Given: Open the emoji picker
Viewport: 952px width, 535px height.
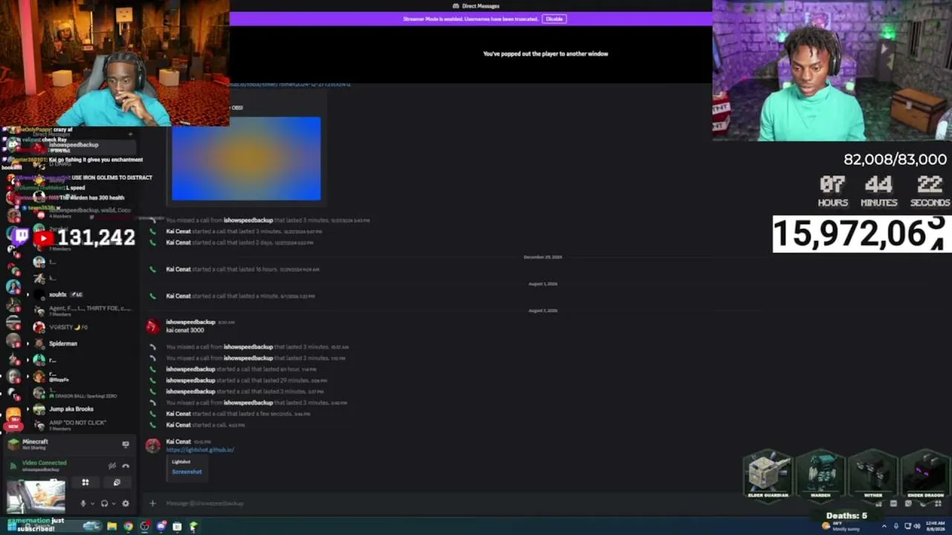Looking at the screenshot, I should coord(923,503).
